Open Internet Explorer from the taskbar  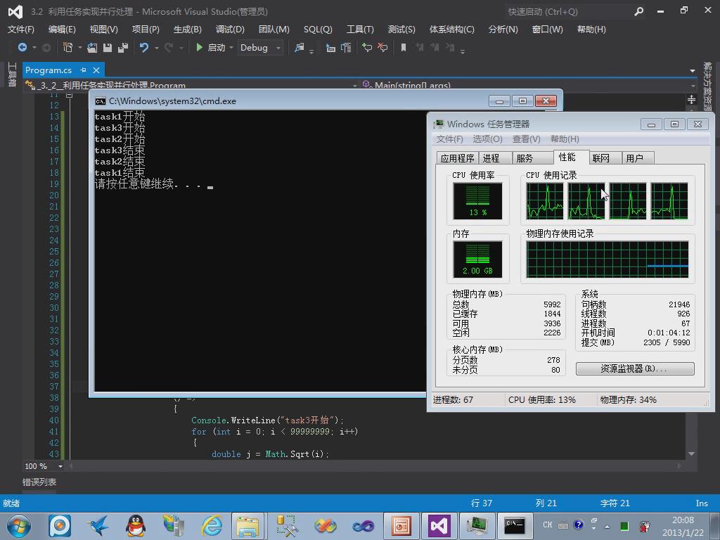[212, 526]
